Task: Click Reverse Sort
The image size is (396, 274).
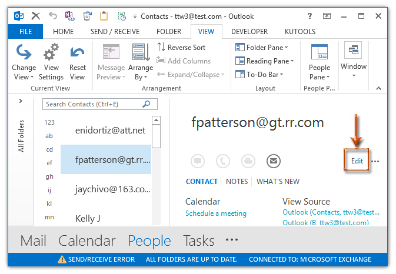Action: coord(181,48)
